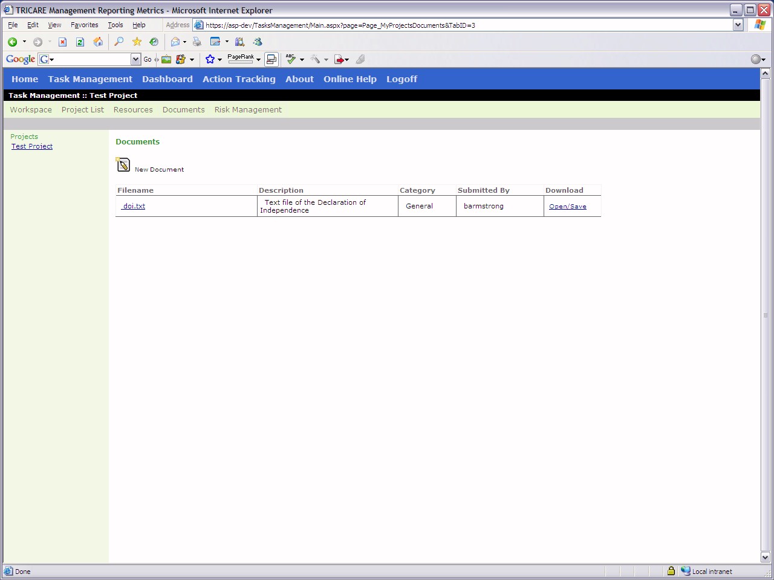Click the Print icon in the toolbar
The width and height of the screenshot is (774, 580).
point(197,42)
